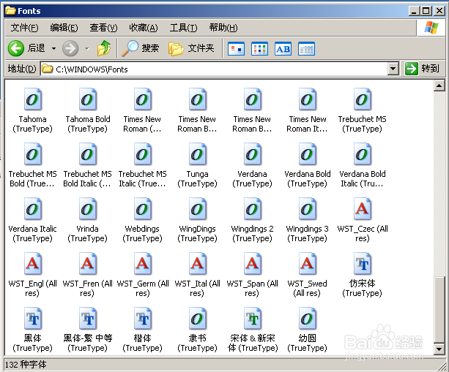Viewport: 449px width, 372px height.
Task: Open the File (文件) menu
Action: click(24, 28)
